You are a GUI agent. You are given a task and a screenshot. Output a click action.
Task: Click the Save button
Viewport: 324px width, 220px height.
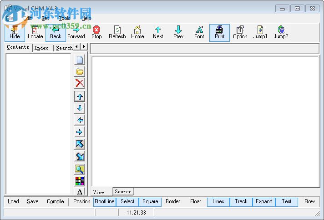tap(33, 201)
